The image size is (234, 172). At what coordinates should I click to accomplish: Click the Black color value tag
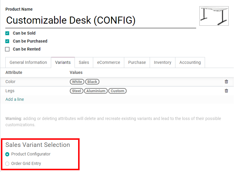[92, 82]
